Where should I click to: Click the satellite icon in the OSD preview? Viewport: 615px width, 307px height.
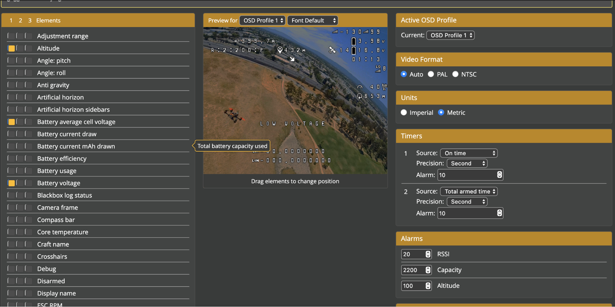(x=332, y=50)
